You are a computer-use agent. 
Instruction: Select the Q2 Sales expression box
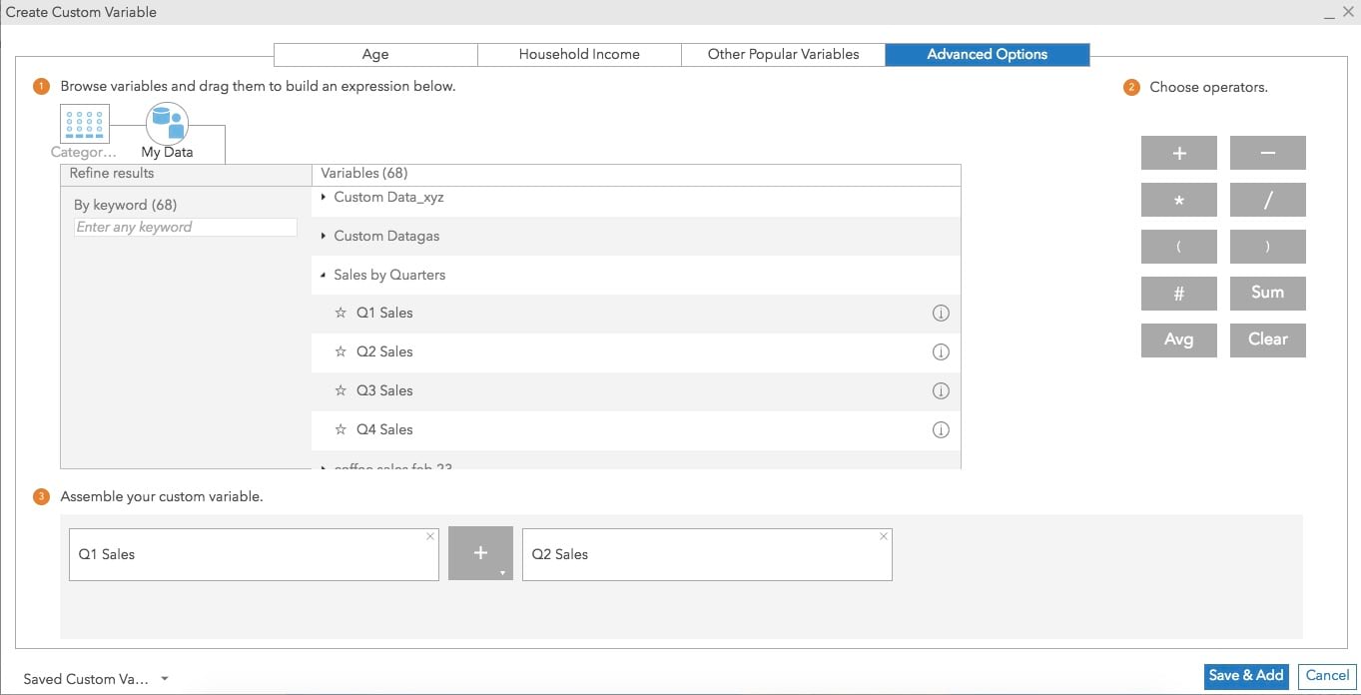[x=707, y=554]
